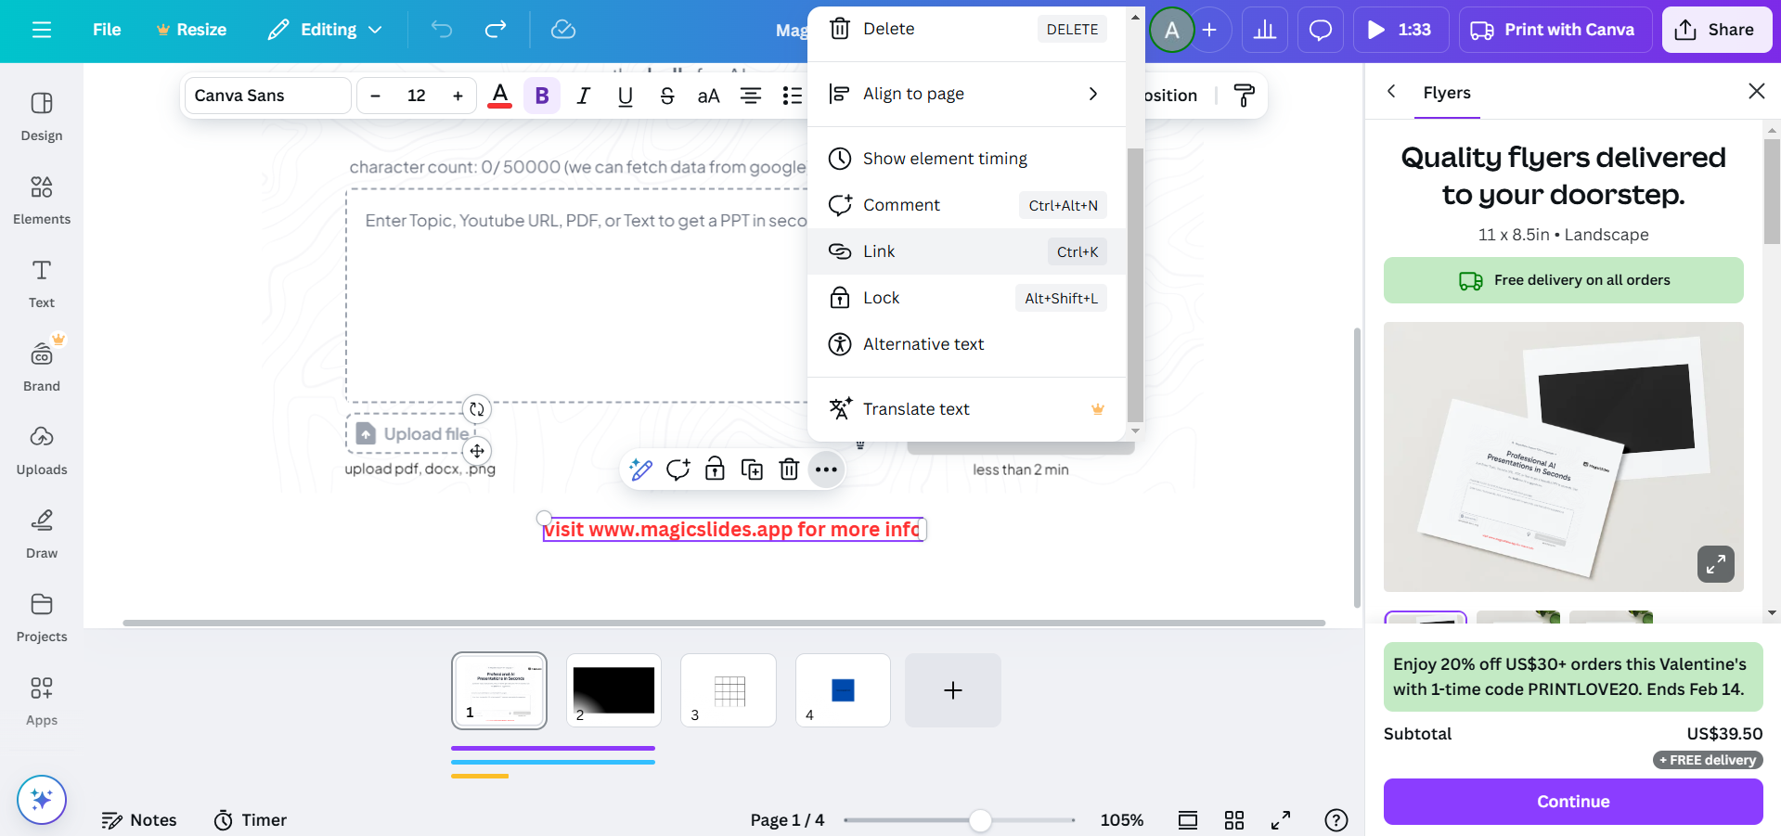Open the Projects sidebar panel
1781x836 pixels.
tap(42, 617)
